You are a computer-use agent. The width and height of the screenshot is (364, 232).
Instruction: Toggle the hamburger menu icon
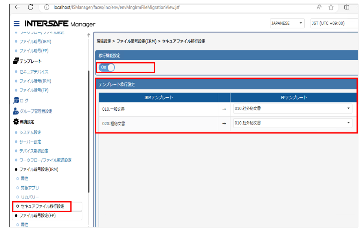click(x=17, y=24)
